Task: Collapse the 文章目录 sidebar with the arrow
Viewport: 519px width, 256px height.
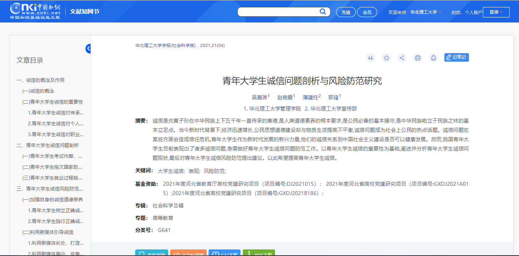Action: coord(88,48)
